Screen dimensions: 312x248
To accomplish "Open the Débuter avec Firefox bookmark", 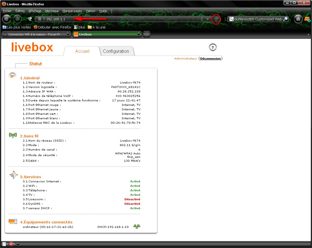I will tap(52, 27).
